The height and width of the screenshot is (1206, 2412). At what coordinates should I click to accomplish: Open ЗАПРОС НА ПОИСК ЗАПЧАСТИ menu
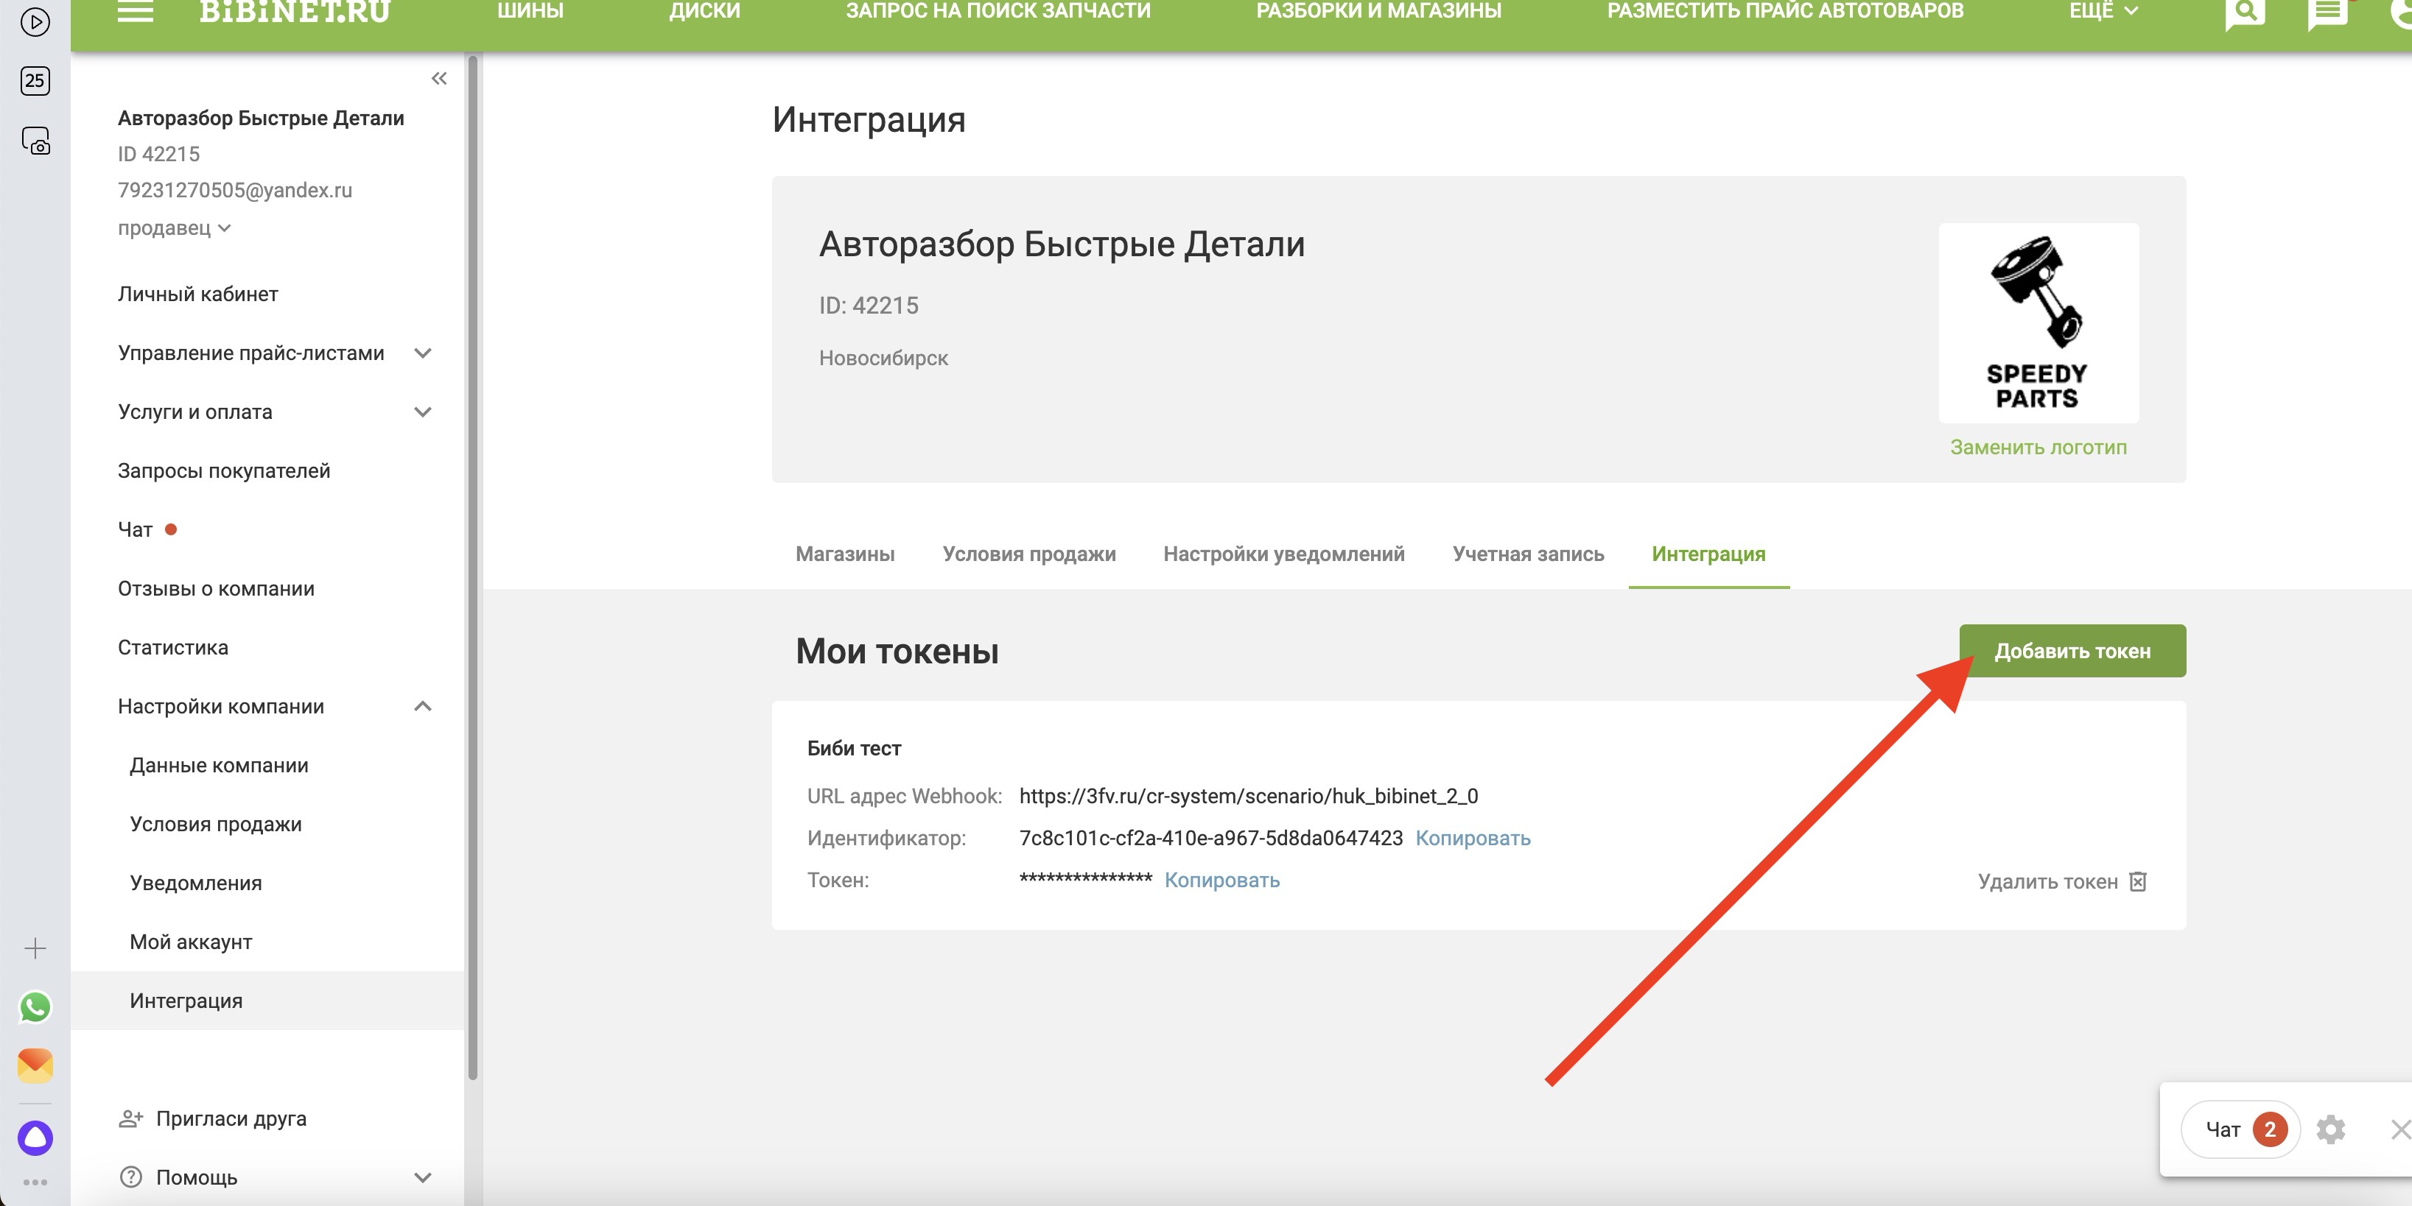998,11
